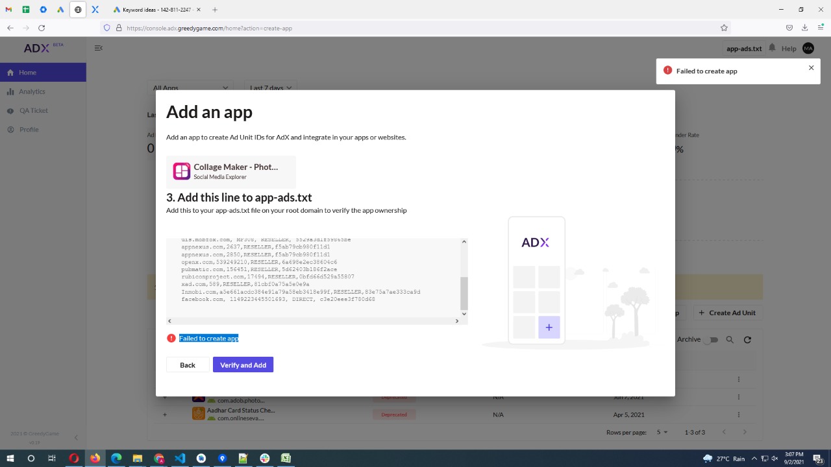831x467 pixels.
Task: Collapse the sidebar menu icon
Action: point(99,48)
